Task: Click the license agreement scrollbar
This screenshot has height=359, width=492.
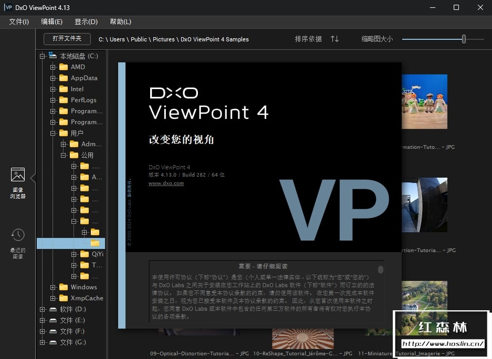Action: tap(381, 269)
